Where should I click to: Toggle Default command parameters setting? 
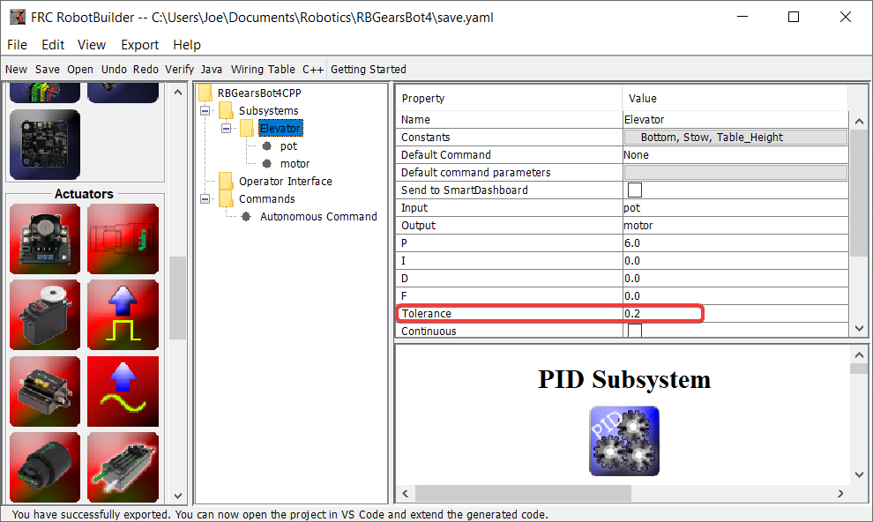point(735,172)
